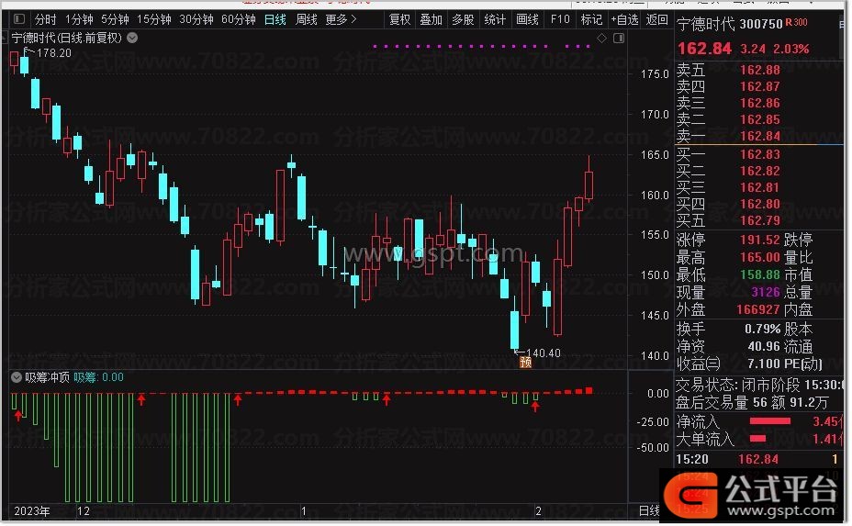This screenshot has height=526, width=852.
Task: Open 多股 multi-stock view
Action: click(x=463, y=19)
